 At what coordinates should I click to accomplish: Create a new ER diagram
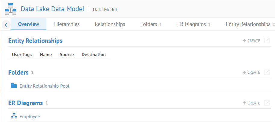click(252, 103)
